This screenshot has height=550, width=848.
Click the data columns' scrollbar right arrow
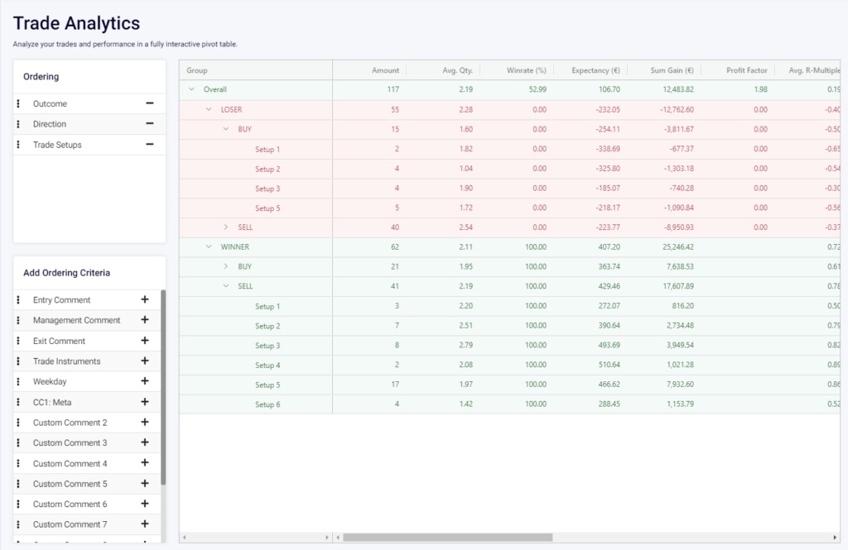click(835, 537)
